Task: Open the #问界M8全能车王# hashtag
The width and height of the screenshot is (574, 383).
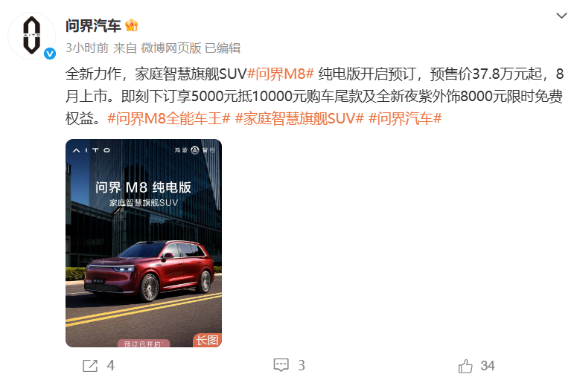Action: [169, 118]
